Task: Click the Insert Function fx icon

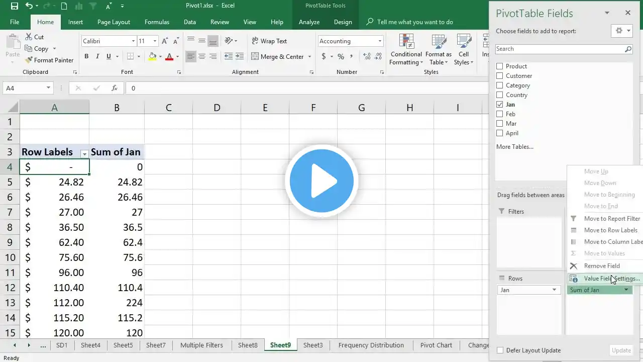Action: click(x=115, y=88)
